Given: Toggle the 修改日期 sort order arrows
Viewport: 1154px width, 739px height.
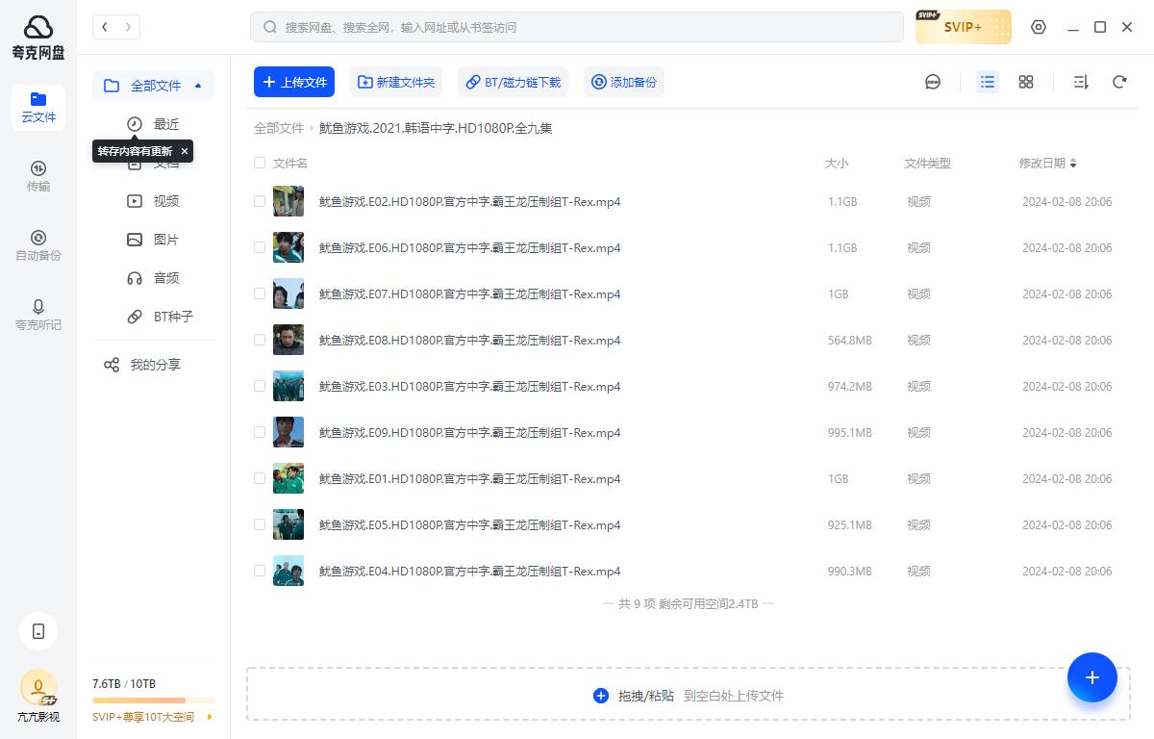Looking at the screenshot, I should coord(1071,164).
